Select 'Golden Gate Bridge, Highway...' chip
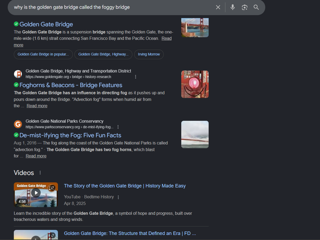 [x=103, y=54]
